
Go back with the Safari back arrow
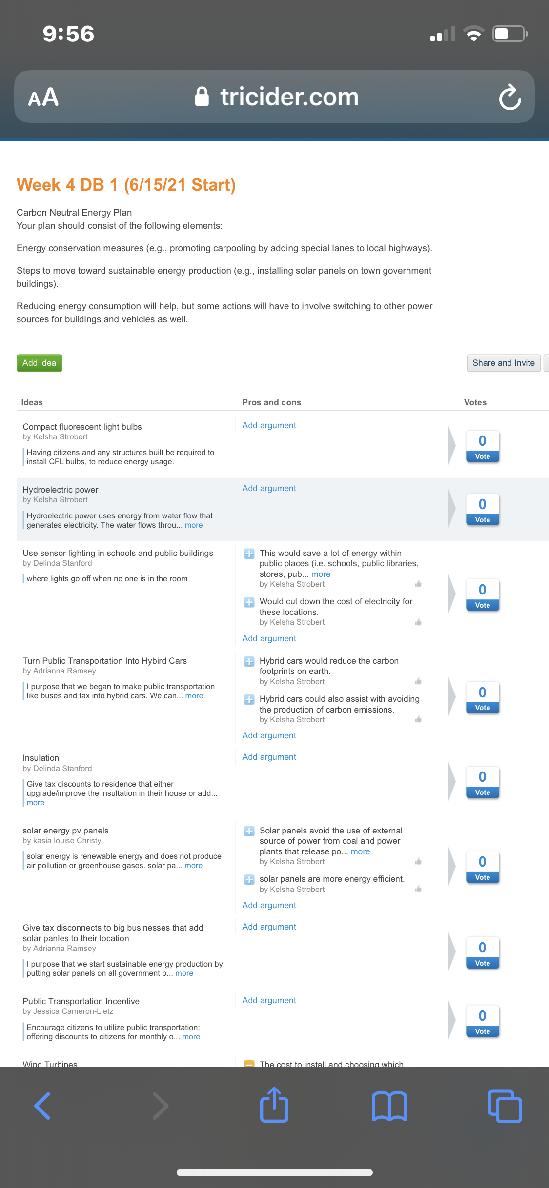[43, 1106]
